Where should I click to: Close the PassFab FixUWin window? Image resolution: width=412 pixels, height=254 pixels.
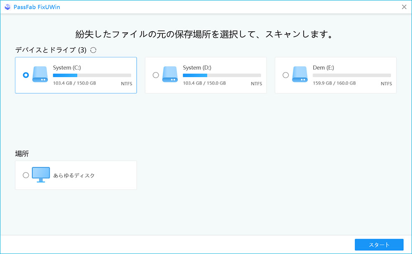point(404,7)
